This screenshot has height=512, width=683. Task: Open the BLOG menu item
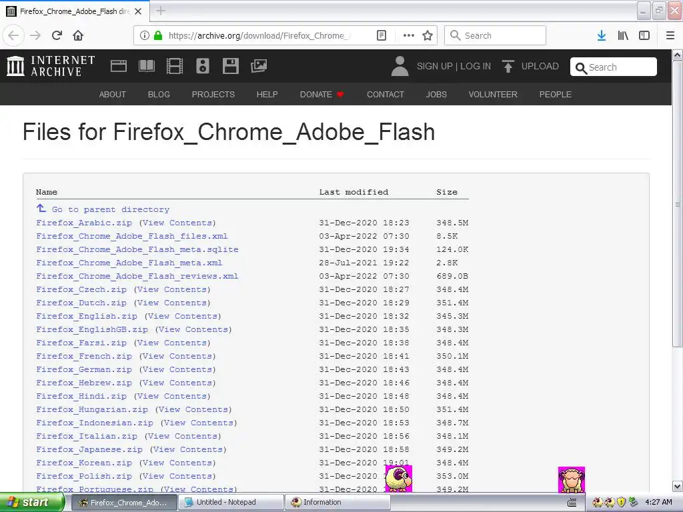(x=159, y=95)
